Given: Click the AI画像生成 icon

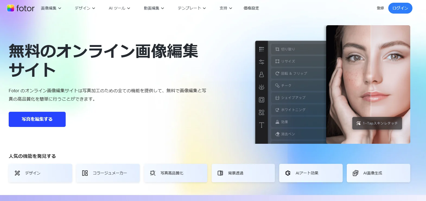Looking at the screenshot, I should pyautogui.click(x=355, y=173).
